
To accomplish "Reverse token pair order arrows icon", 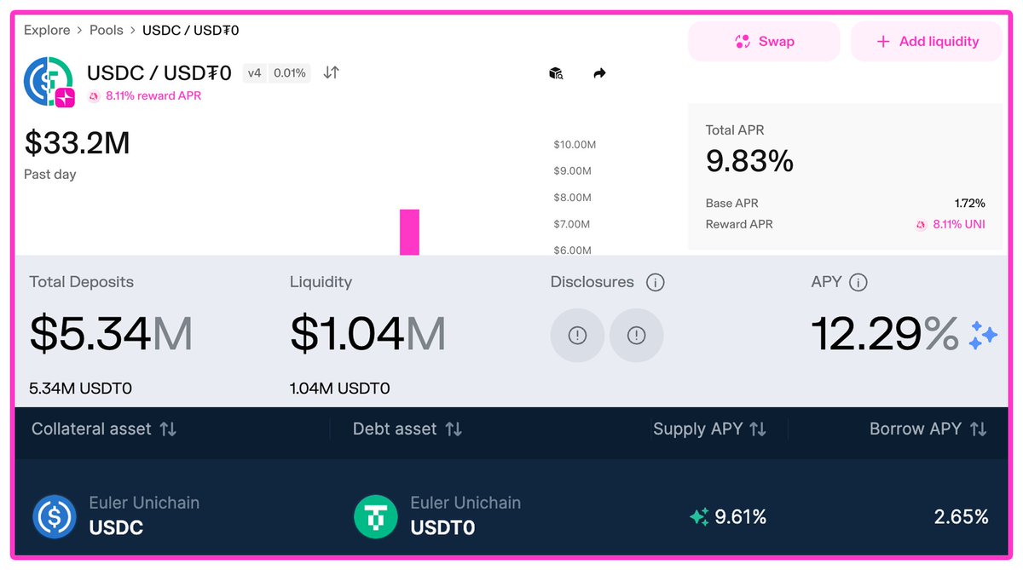I will point(331,73).
